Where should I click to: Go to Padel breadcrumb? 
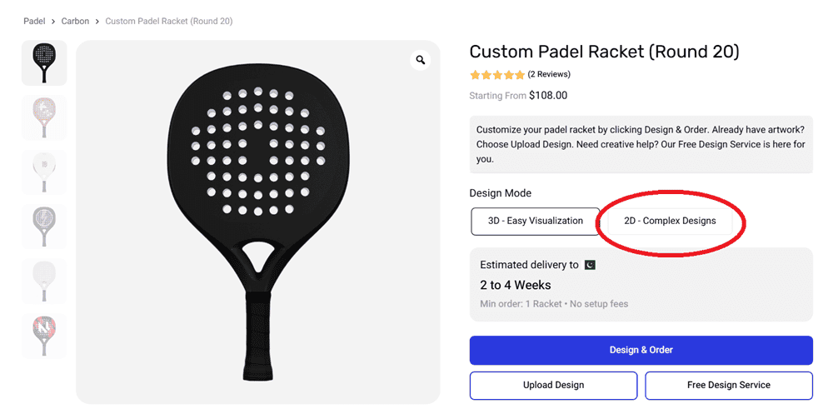coord(34,21)
